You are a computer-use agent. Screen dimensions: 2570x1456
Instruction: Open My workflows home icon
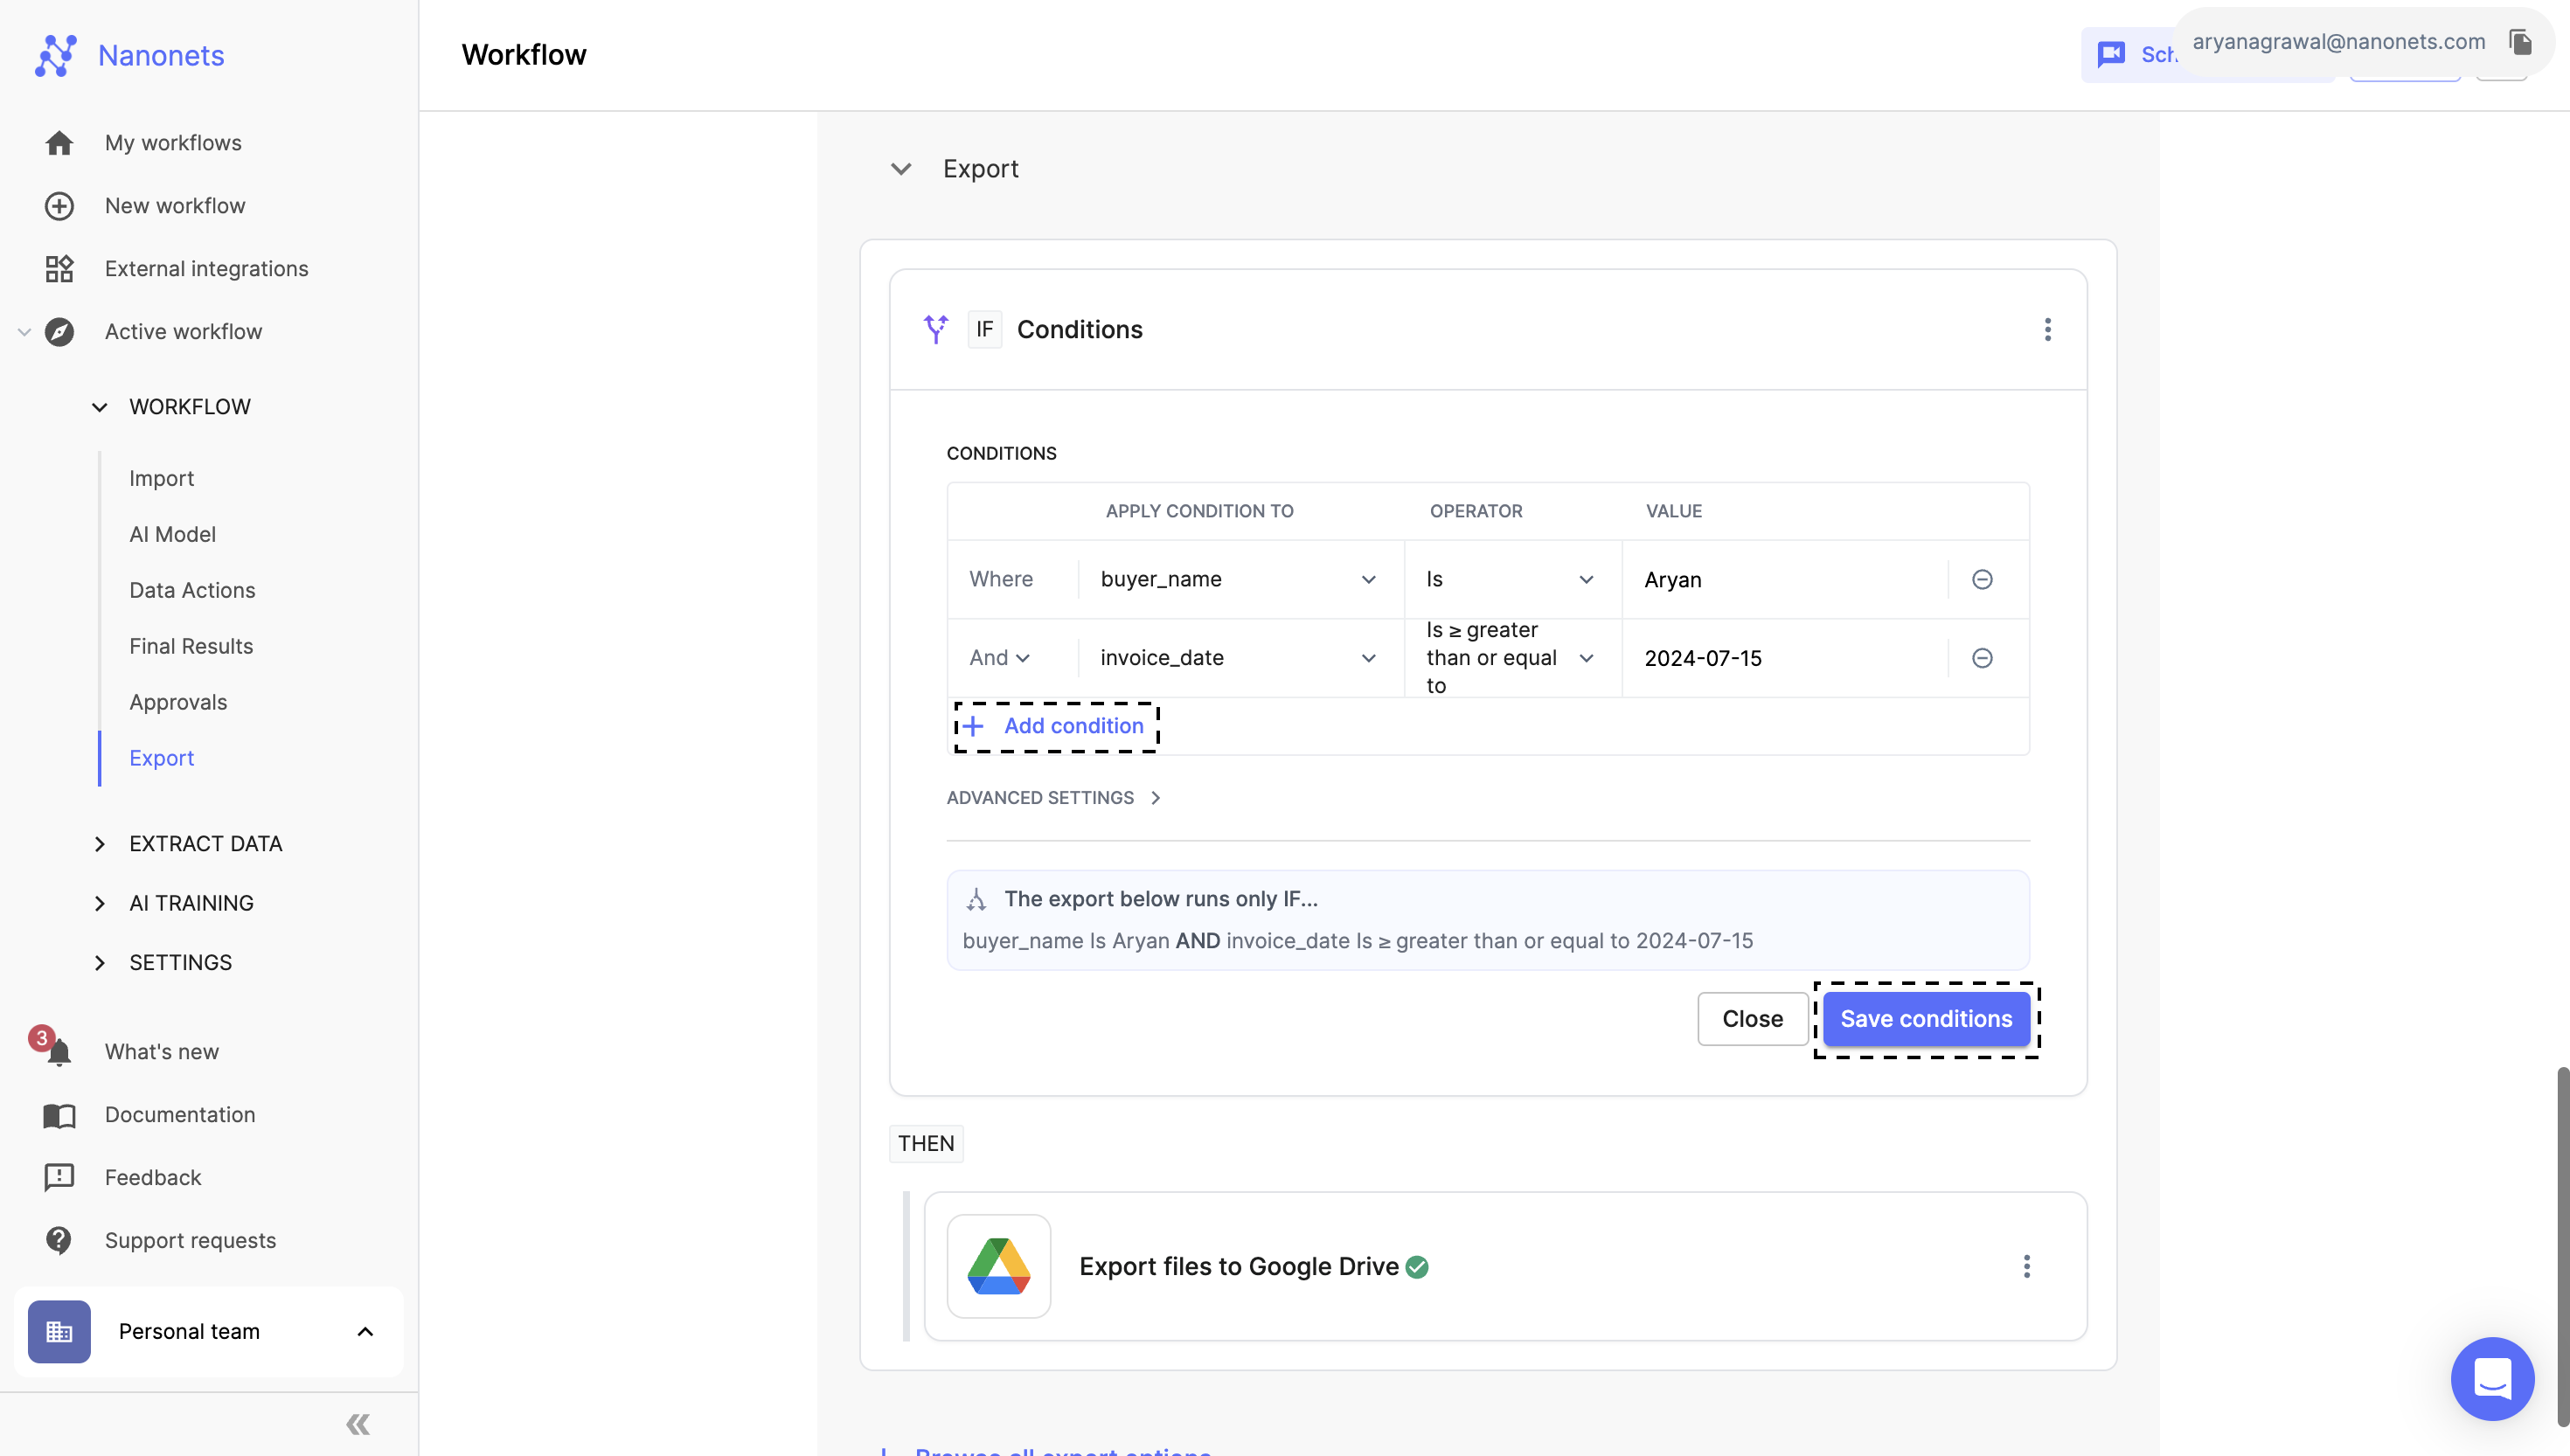click(x=59, y=143)
